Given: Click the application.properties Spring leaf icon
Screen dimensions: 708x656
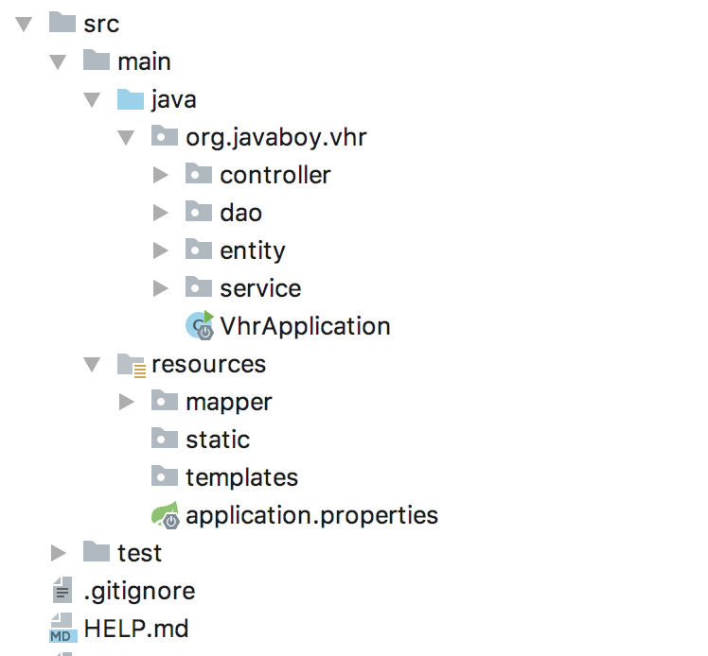Looking at the screenshot, I should [x=166, y=514].
